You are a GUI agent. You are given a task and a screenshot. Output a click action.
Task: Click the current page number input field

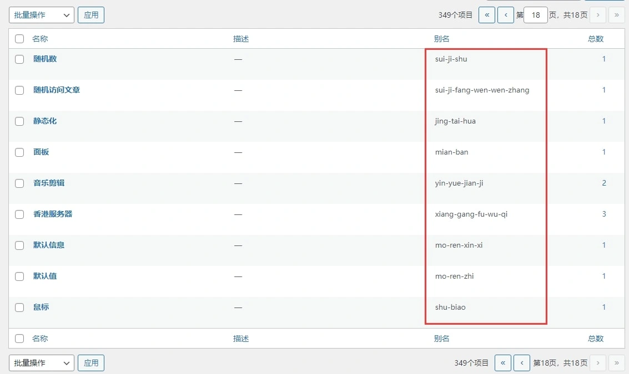click(536, 15)
